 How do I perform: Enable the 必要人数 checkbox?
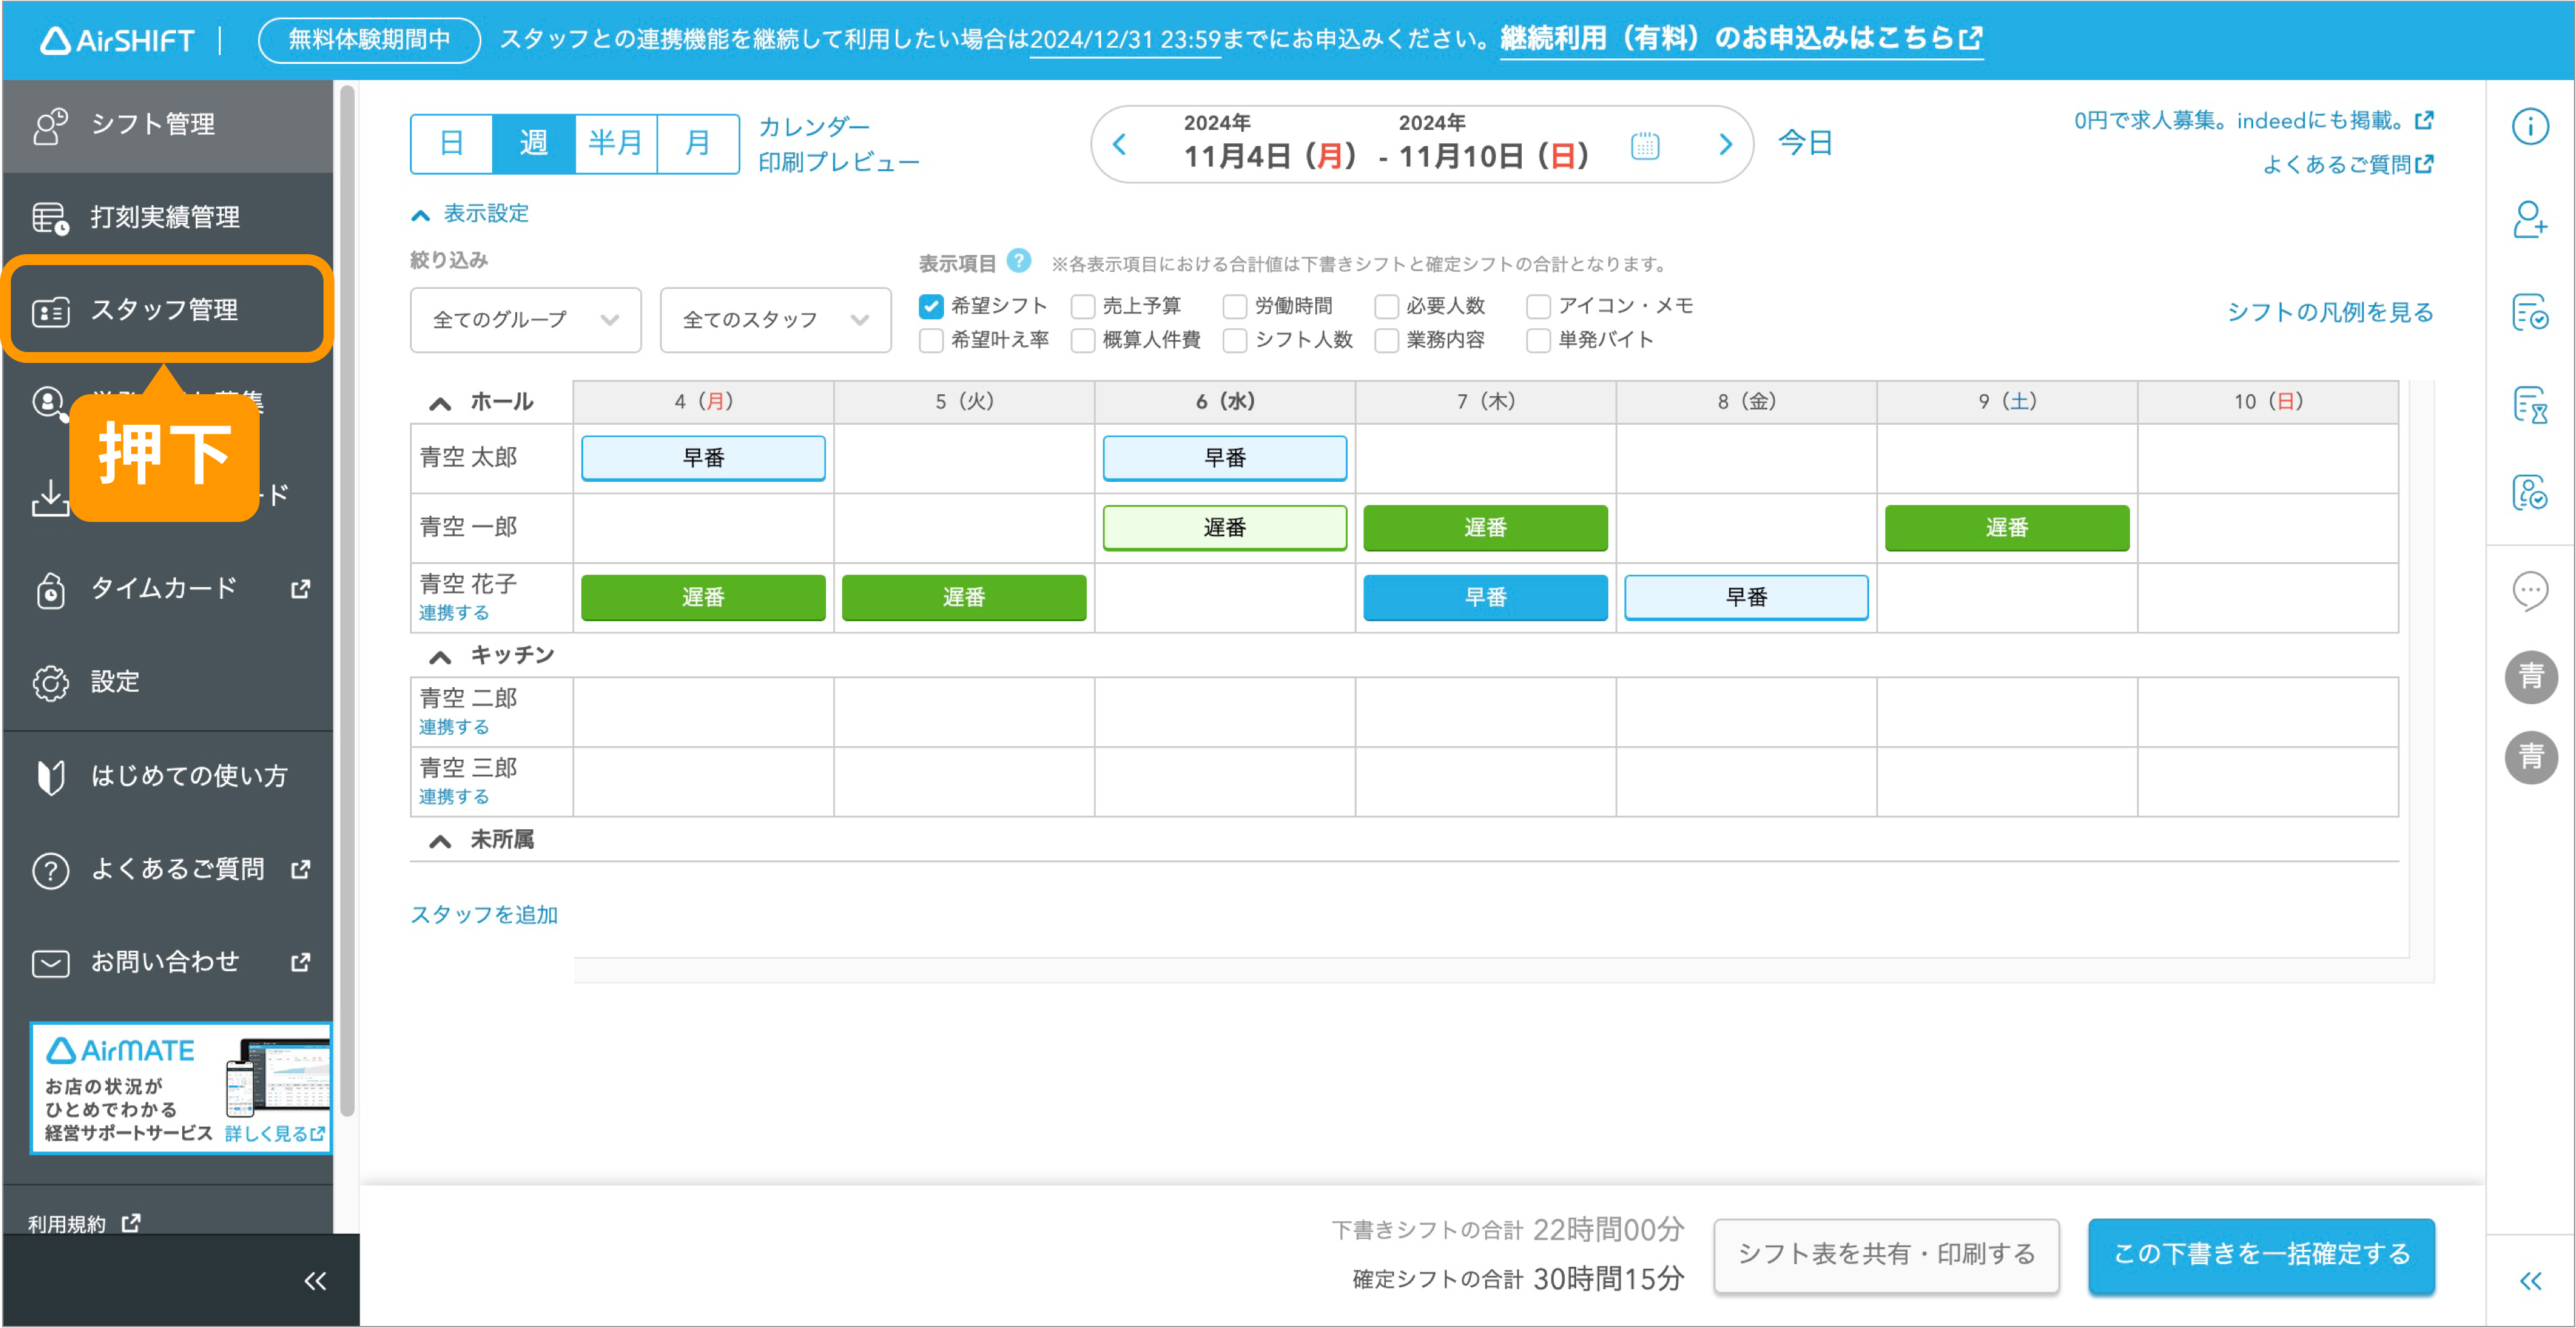click(x=1387, y=306)
